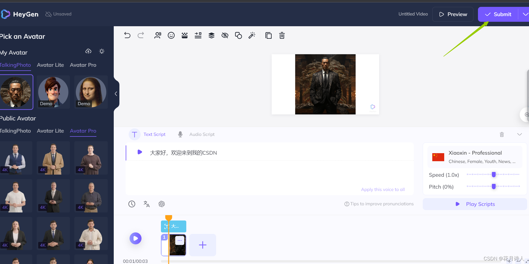529x264 pixels.
Task: Open Tips to improve pronunciations
Action: 379,204
